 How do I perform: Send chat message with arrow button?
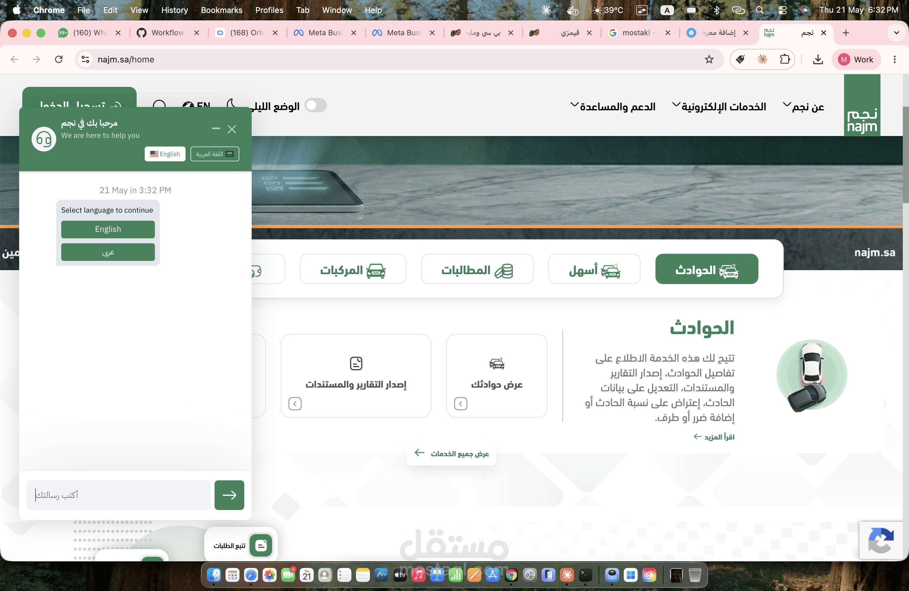tap(229, 495)
